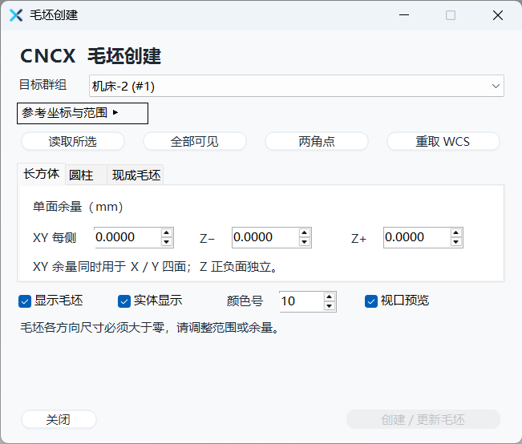Click the 读取所选 button
This screenshot has width=522, height=444.
click(x=73, y=141)
